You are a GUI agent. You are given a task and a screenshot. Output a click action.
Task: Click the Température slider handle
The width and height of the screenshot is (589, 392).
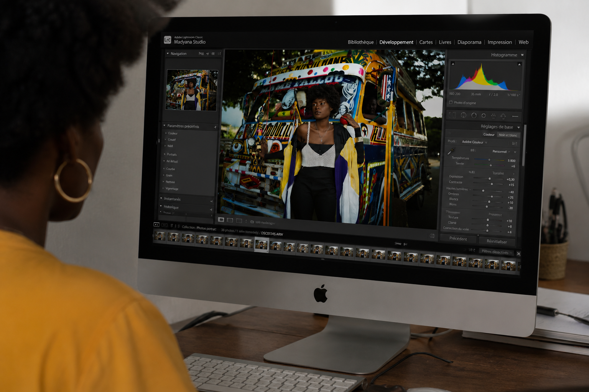coord(489,160)
